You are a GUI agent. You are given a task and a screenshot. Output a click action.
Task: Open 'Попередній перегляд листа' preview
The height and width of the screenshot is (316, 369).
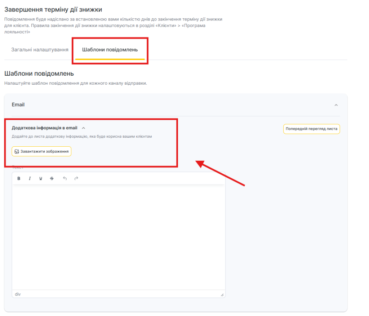[x=311, y=129]
